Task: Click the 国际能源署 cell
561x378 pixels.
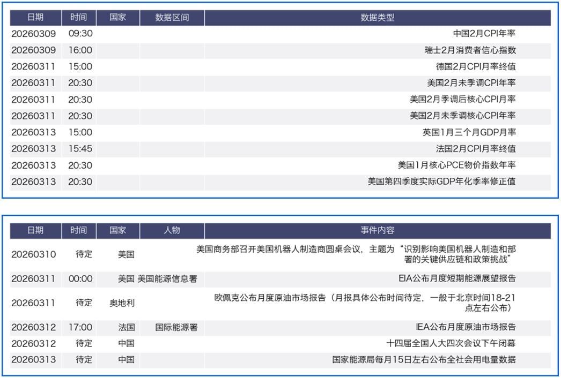Action: coord(176,327)
